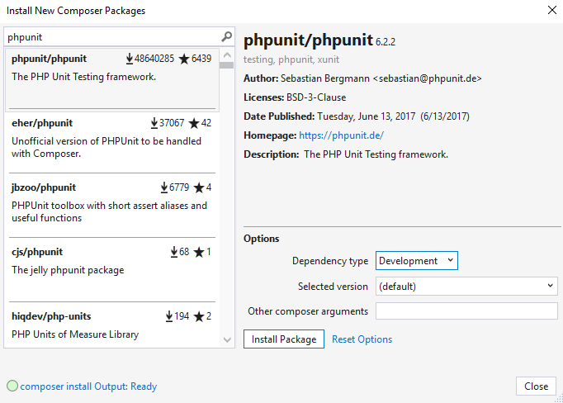This screenshot has height=403, width=563.
Task: Click the Options section heading
Action: (x=261, y=239)
